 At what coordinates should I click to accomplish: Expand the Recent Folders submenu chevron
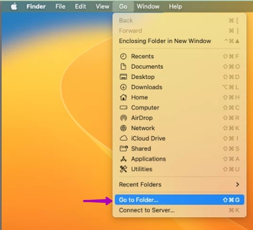[237, 185]
